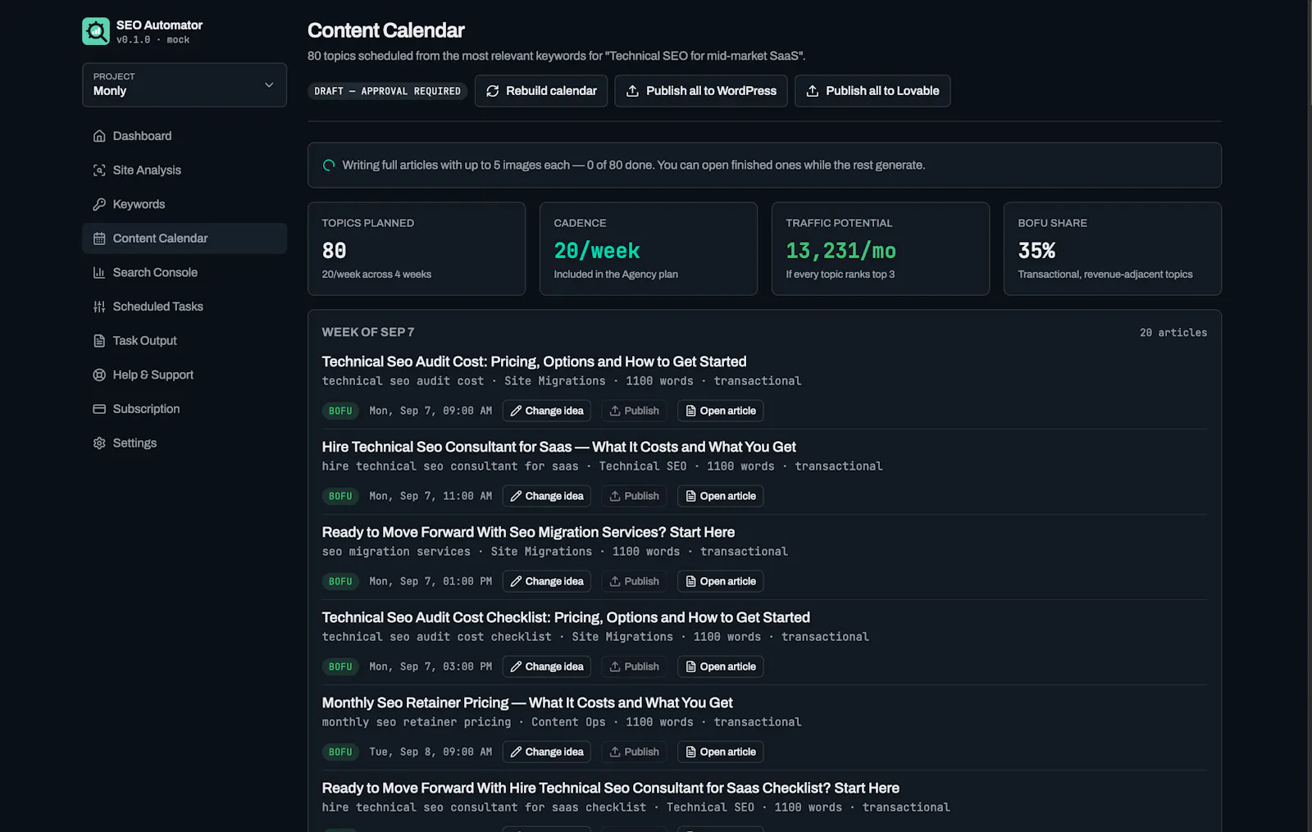Click the Search Console chart icon
Viewport: 1312px width, 832px height.
click(x=99, y=273)
